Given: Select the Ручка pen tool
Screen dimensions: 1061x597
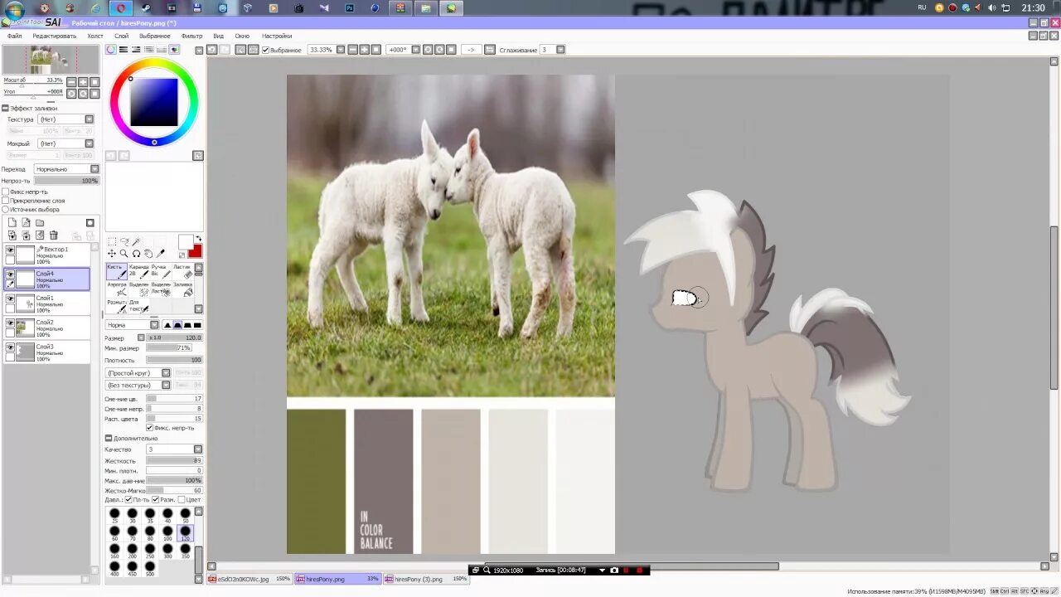Looking at the screenshot, I should (161, 271).
